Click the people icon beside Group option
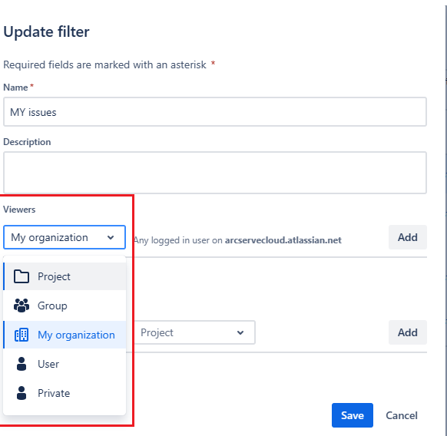The image size is (447, 436). click(22, 306)
